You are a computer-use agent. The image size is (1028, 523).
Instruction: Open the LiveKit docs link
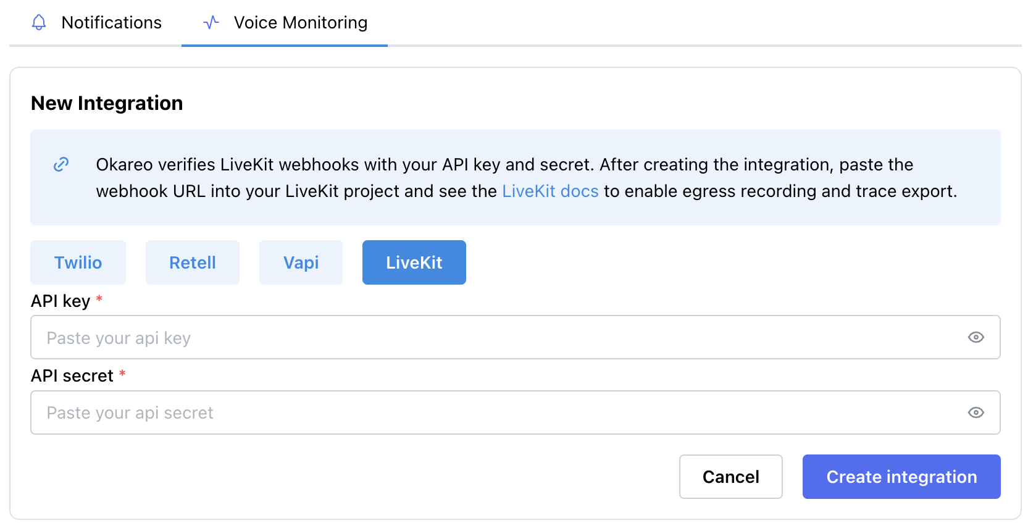click(550, 191)
